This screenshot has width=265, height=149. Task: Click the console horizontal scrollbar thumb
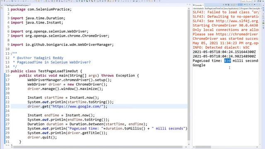coord(203,147)
